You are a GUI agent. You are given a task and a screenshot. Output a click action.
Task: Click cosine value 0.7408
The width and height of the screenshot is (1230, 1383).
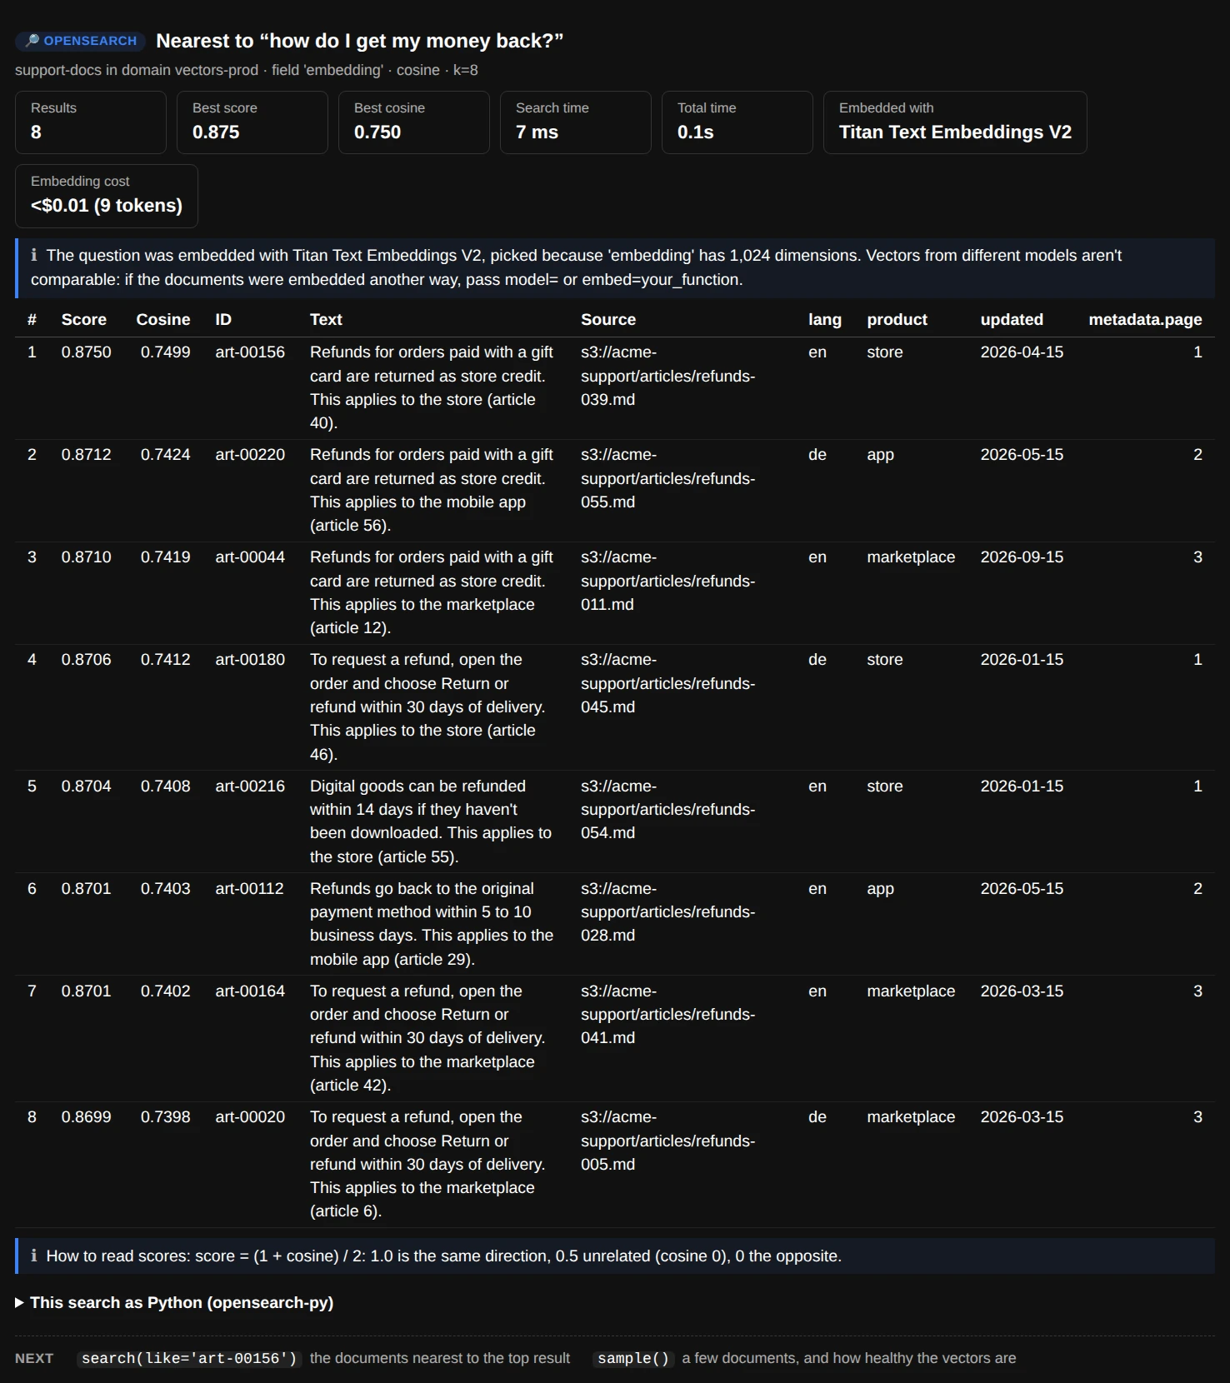pyautogui.click(x=165, y=786)
